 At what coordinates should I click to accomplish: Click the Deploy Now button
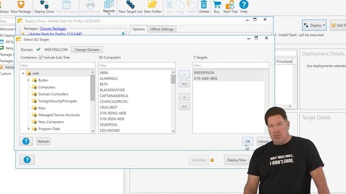coord(237,160)
